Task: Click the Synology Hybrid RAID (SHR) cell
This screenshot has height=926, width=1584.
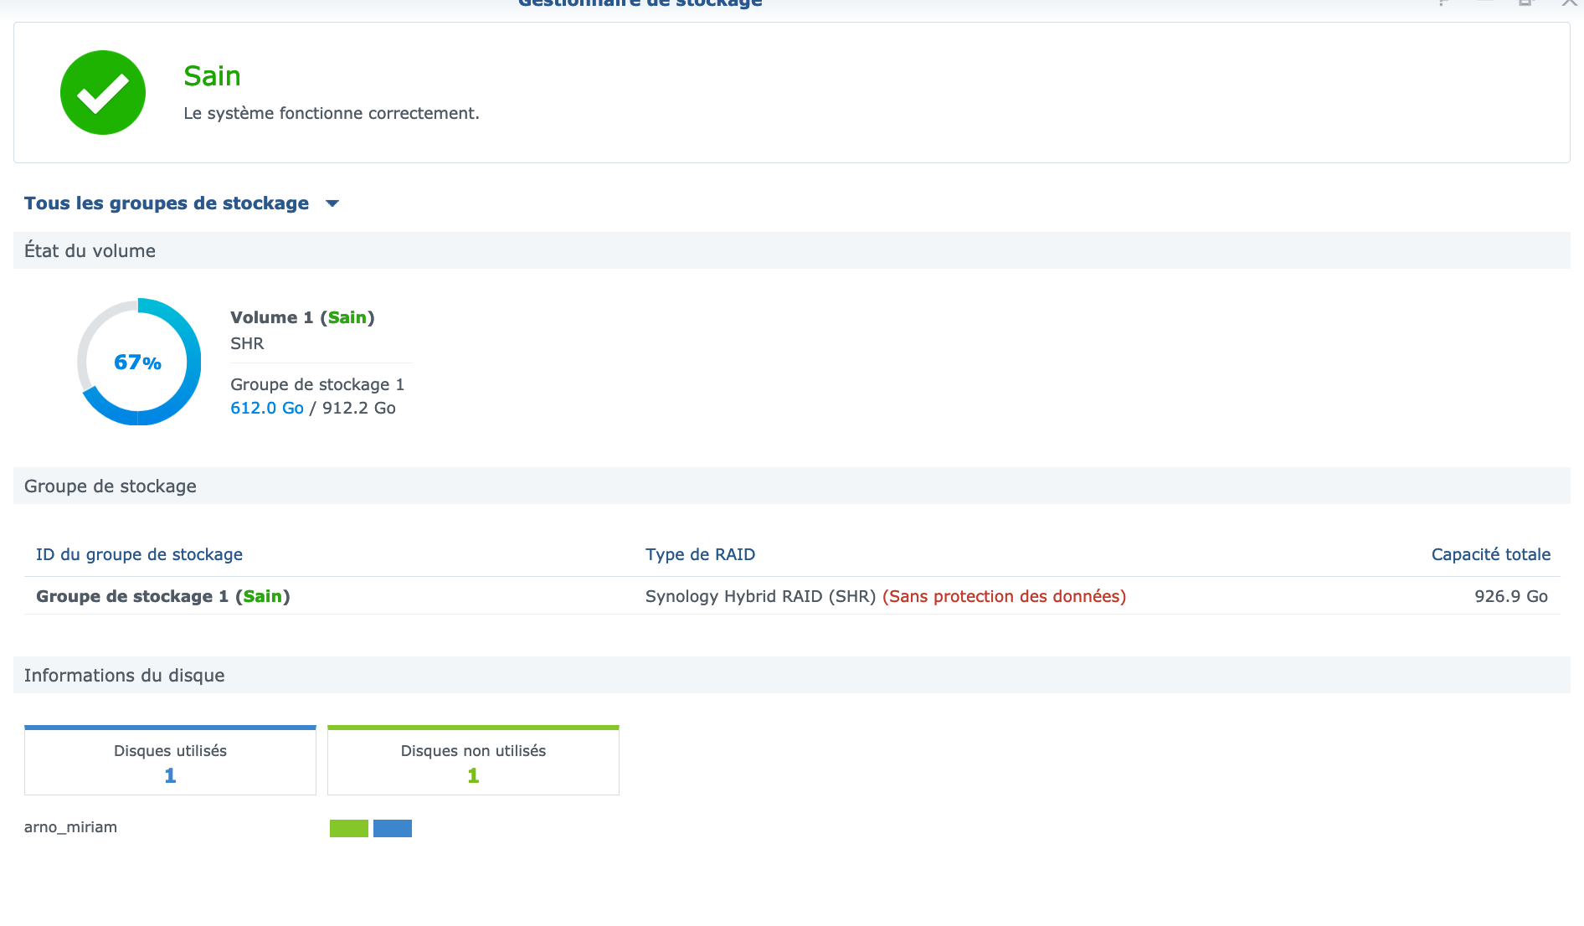Action: coord(760,596)
